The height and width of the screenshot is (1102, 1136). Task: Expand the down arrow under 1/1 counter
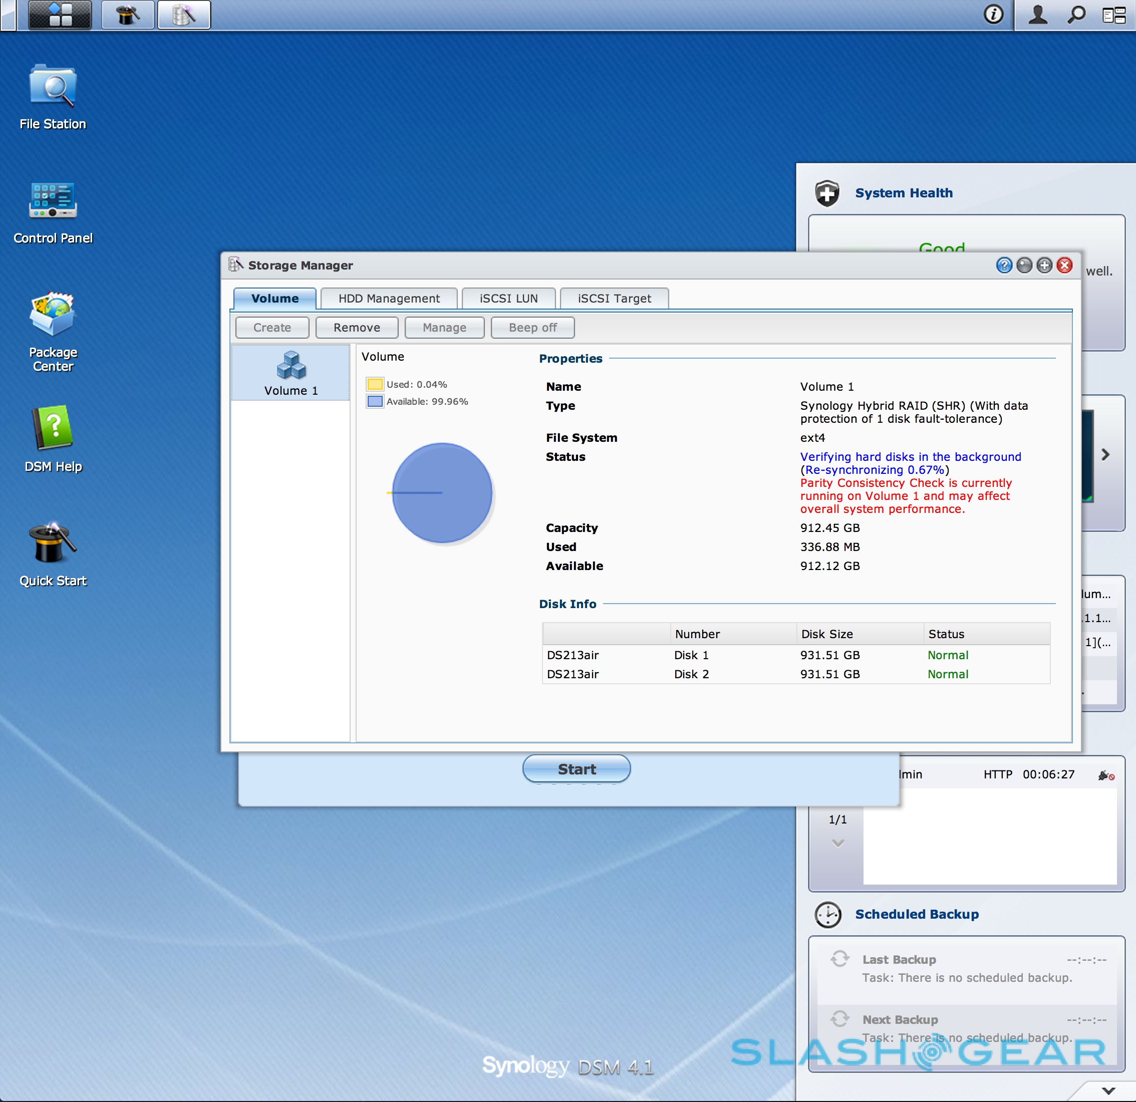tap(837, 843)
